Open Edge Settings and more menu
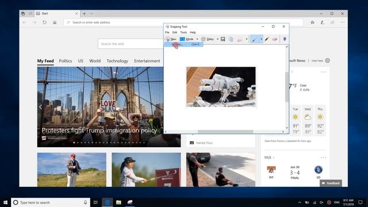 tap(343, 22)
